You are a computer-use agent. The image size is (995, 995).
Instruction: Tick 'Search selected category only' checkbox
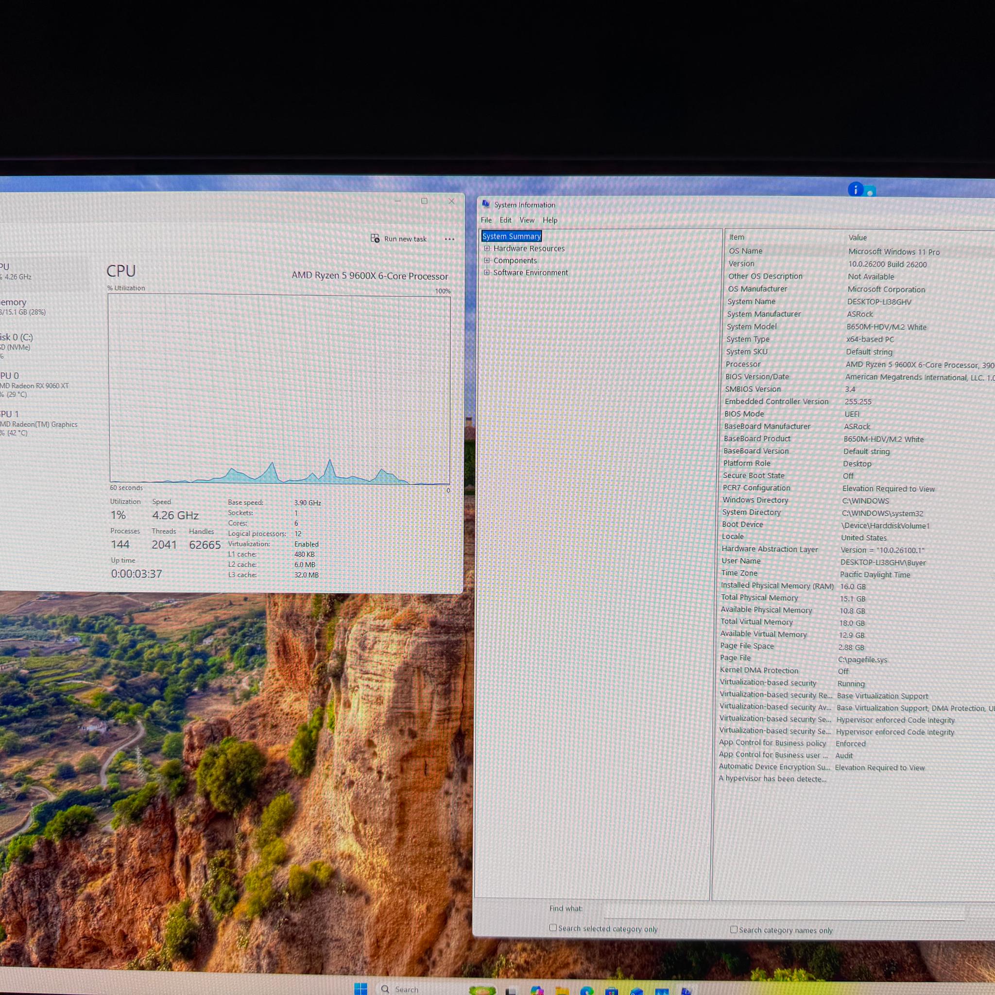coord(552,927)
